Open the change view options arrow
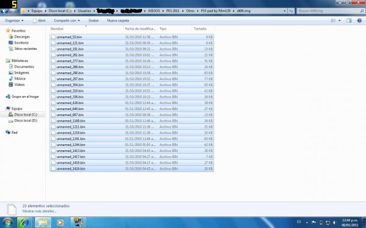The height and width of the screenshot is (228, 366). 339,21
